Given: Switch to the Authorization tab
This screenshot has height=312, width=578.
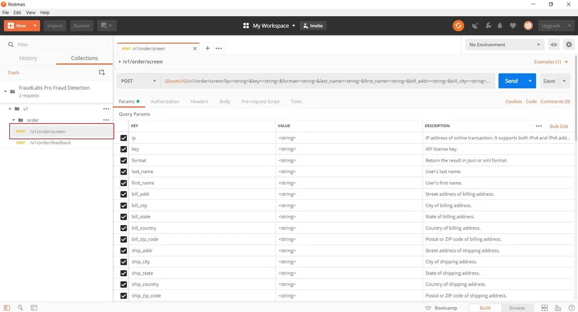Looking at the screenshot, I should pos(165,101).
